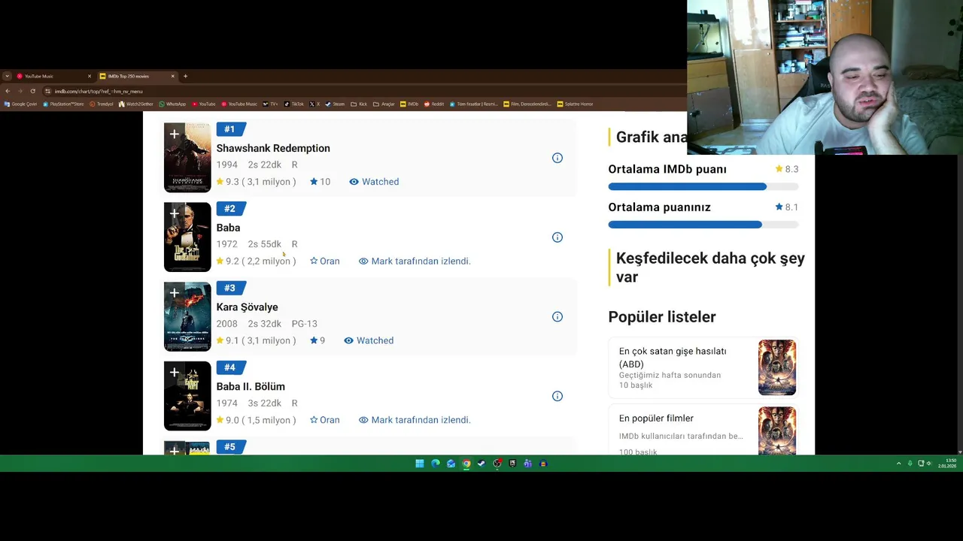Open the Google Çeviri bookmark

coord(20,104)
